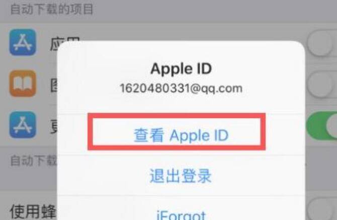Click the 1620480331@qq.com email address
The width and height of the screenshot is (337, 220).
181,88
